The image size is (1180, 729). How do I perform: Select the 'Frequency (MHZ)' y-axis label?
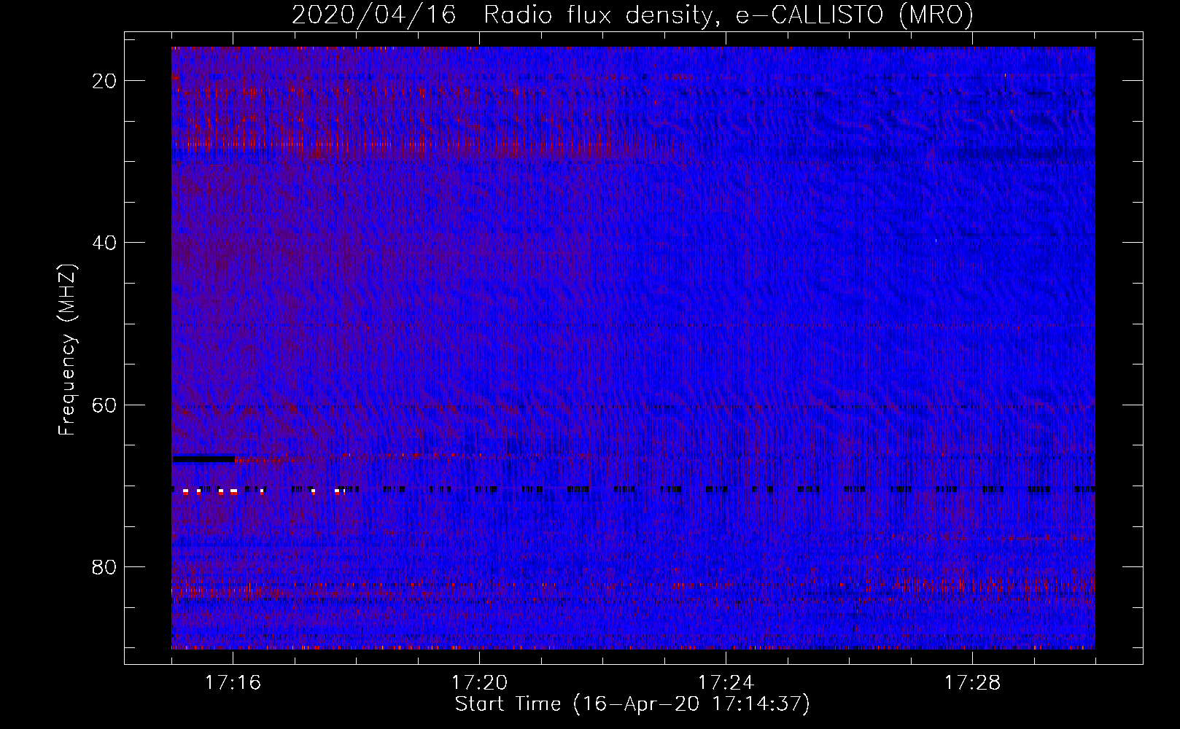pyautogui.click(x=67, y=350)
